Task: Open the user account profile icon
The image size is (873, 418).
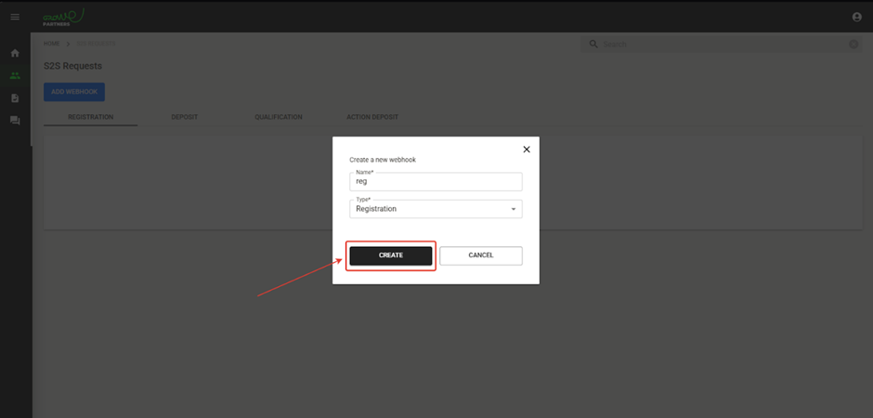Action: 856,17
